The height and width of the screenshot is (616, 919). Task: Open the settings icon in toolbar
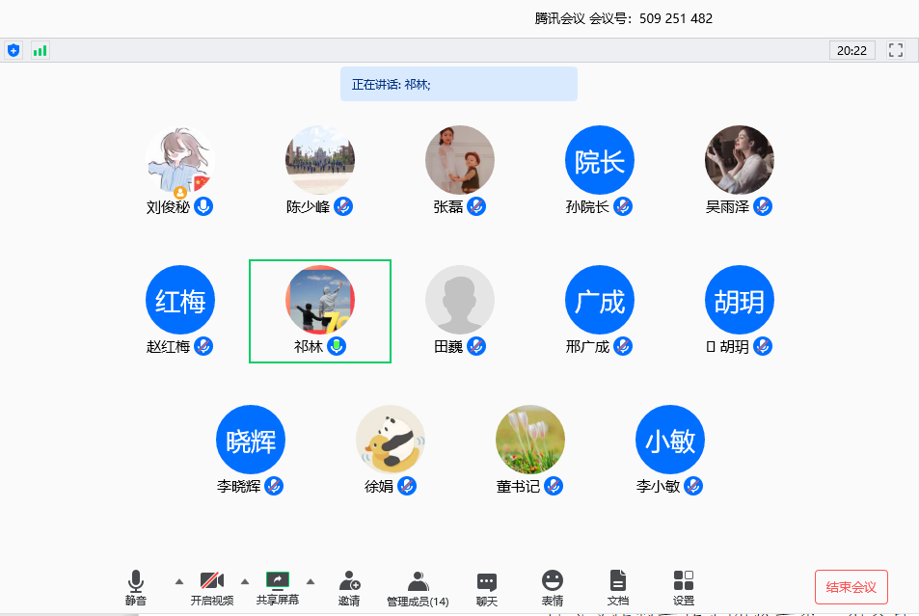click(684, 586)
